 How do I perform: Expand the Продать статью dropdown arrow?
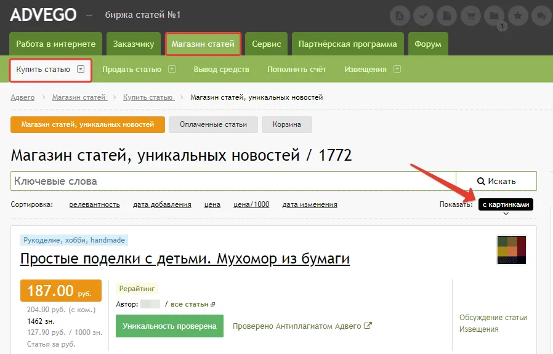172,69
